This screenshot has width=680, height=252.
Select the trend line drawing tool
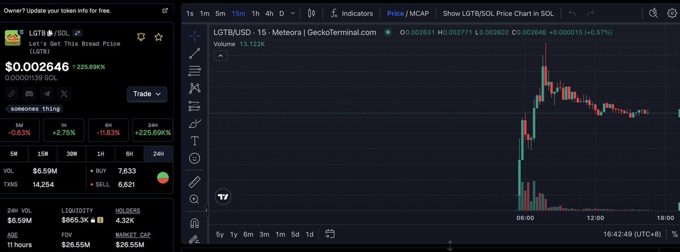[194, 53]
